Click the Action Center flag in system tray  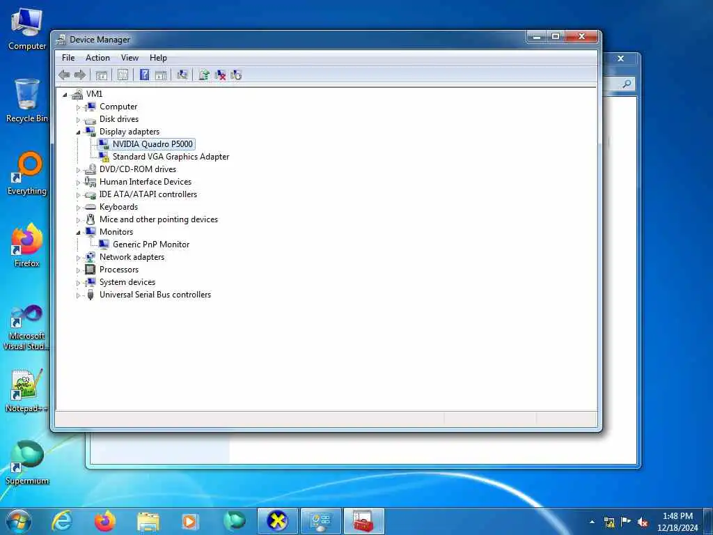[626, 522]
